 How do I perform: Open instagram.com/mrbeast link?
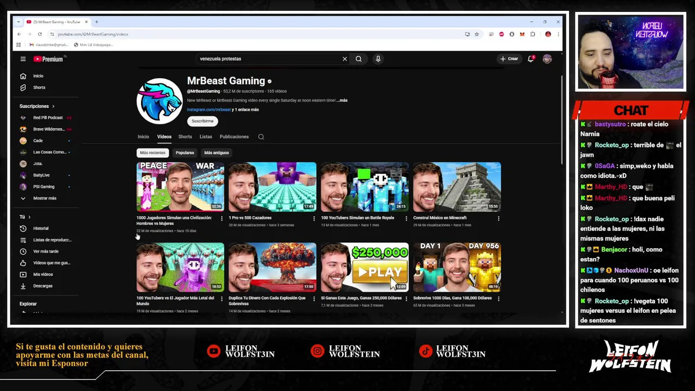coord(209,110)
